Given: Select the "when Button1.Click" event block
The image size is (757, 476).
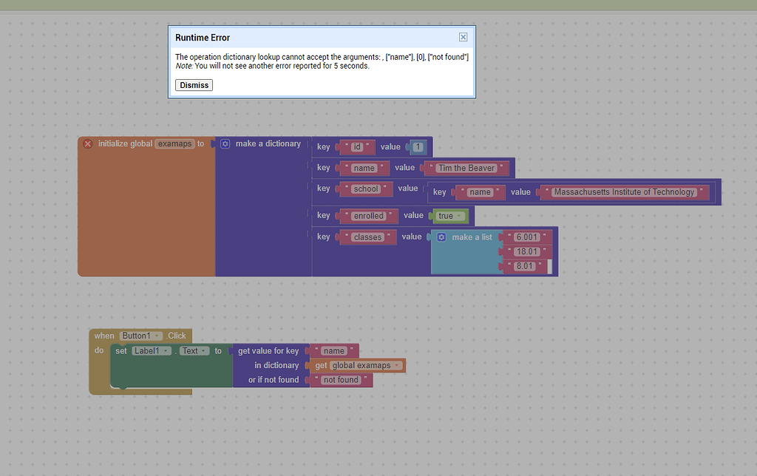Looking at the screenshot, I should coord(103,336).
